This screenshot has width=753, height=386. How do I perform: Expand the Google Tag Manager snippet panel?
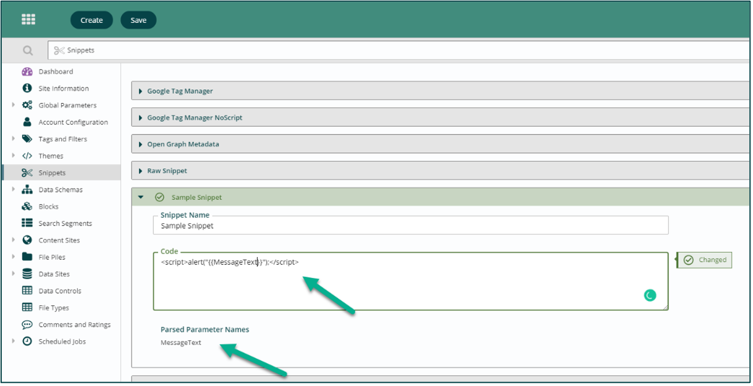[x=141, y=91]
